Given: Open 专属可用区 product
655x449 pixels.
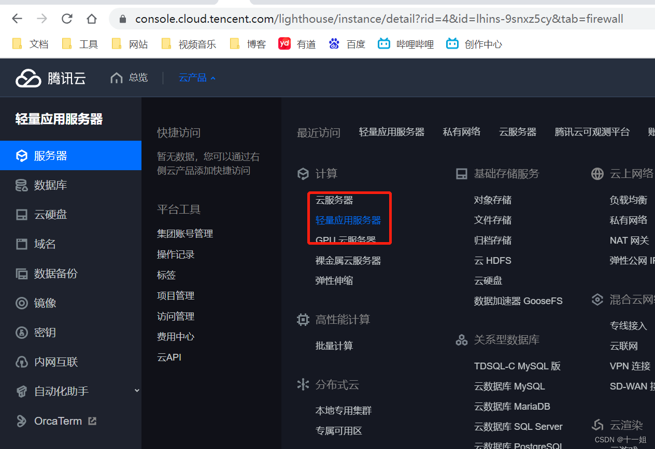Looking at the screenshot, I should (339, 431).
